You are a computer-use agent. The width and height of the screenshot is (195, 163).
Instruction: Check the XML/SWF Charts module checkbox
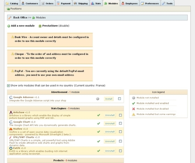121,141
